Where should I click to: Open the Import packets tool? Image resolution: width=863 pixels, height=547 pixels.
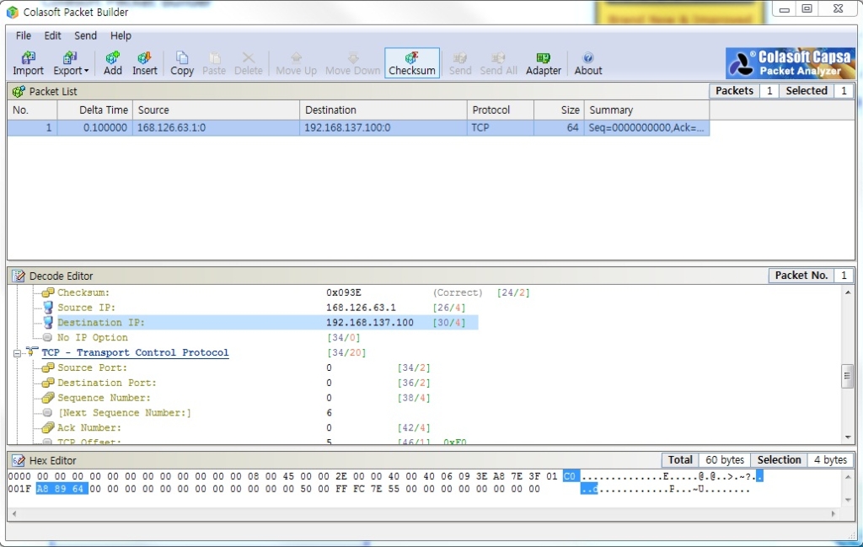(x=28, y=63)
